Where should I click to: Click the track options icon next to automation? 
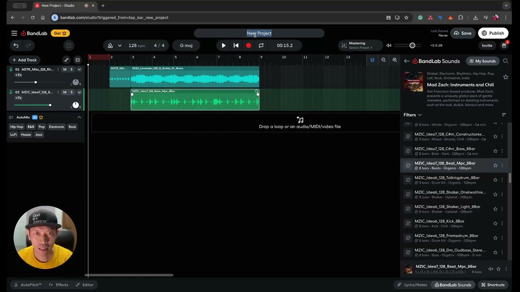[x=78, y=60]
